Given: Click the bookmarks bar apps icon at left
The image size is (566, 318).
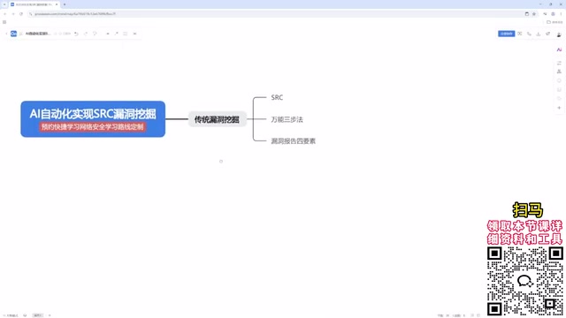Looking at the screenshot, I should pos(4,22).
